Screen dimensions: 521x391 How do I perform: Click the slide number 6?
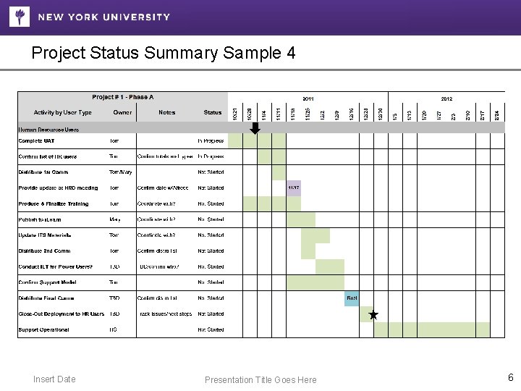click(x=510, y=377)
